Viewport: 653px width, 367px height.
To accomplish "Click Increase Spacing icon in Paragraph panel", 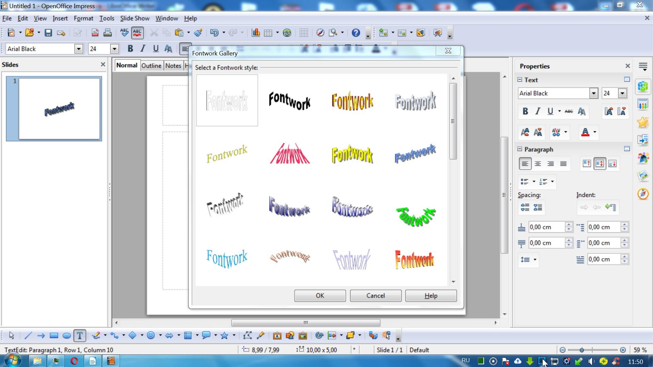I will [525, 207].
